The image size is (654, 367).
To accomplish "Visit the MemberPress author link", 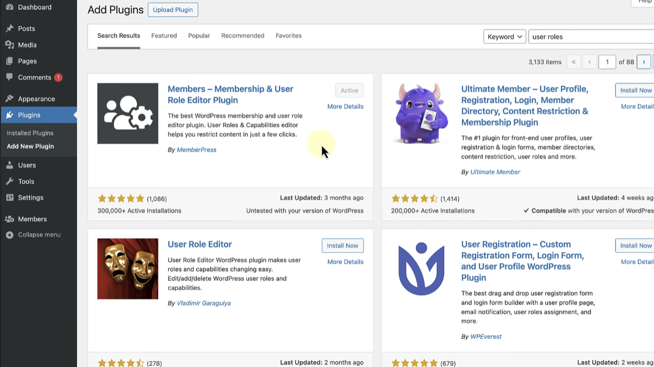I will point(197,149).
